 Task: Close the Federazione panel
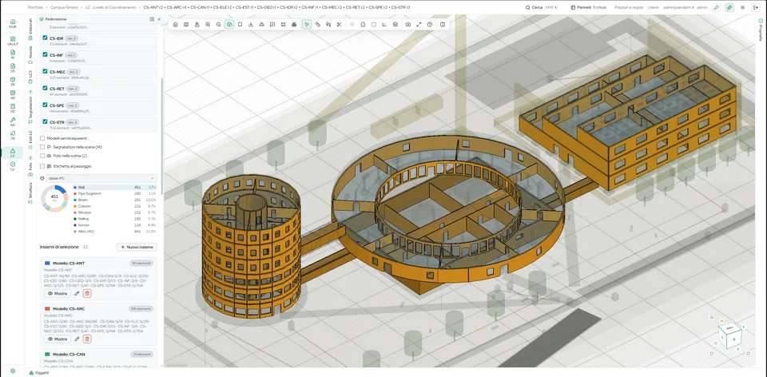click(159, 19)
